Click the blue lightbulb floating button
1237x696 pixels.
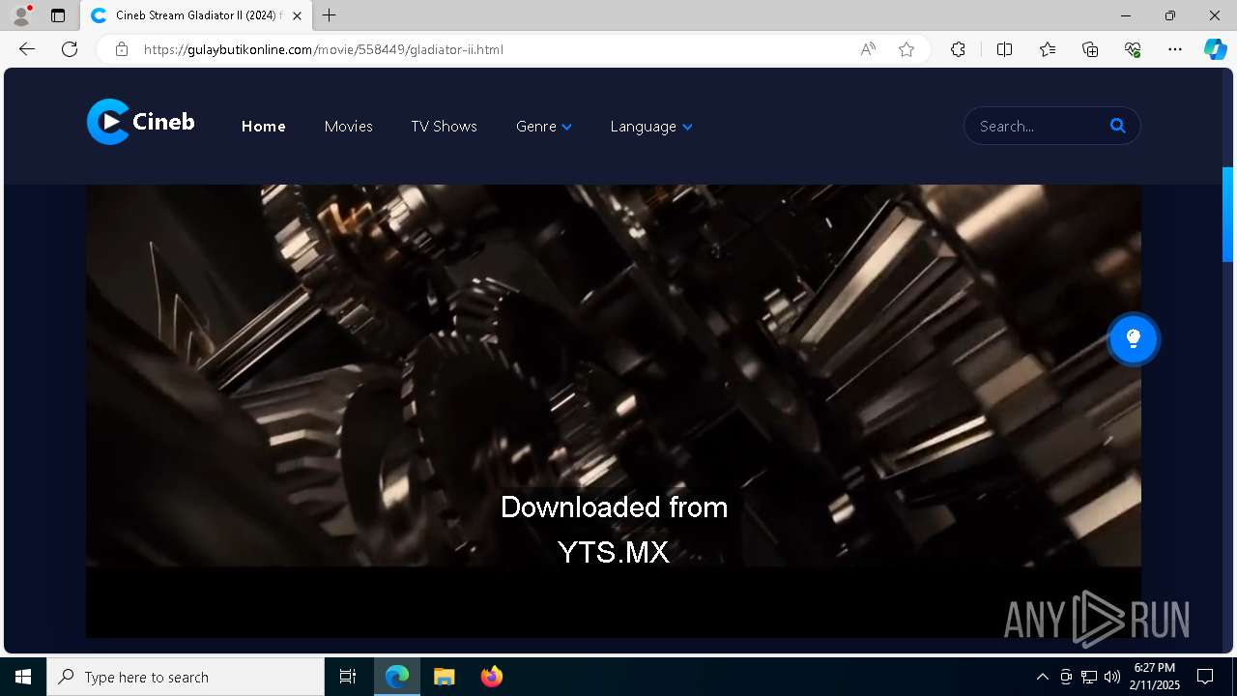1133,339
